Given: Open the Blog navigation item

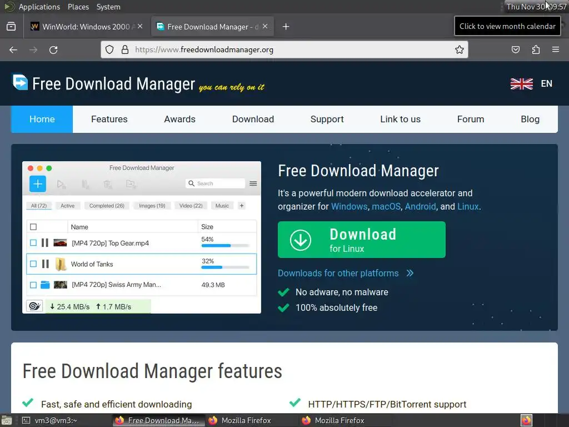Looking at the screenshot, I should coord(530,119).
